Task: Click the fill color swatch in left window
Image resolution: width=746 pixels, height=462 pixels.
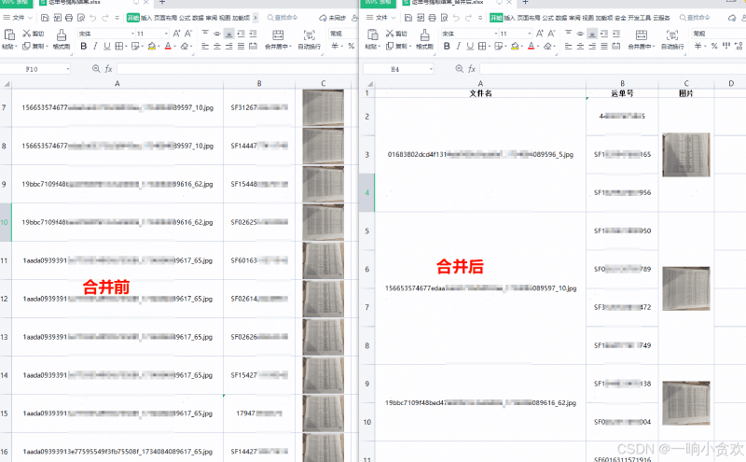Action: 152,46
